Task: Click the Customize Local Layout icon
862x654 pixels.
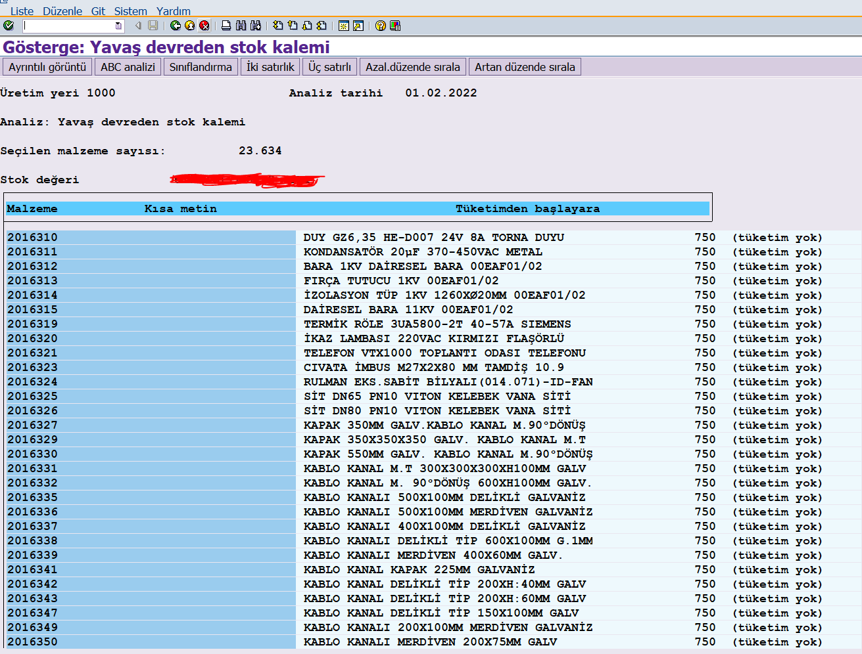Action: (395, 26)
